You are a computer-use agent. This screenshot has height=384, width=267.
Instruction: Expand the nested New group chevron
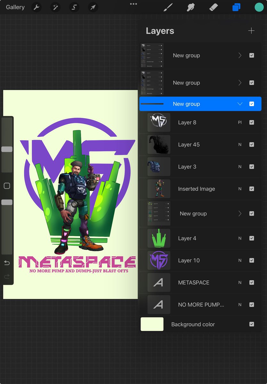[x=240, y=213]
